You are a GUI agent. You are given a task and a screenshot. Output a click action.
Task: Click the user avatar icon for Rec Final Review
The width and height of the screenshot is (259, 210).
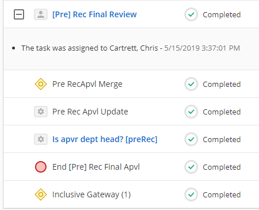(41, 14)
